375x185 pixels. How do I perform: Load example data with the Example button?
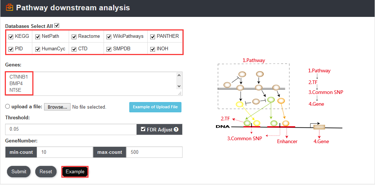[75, 172]
